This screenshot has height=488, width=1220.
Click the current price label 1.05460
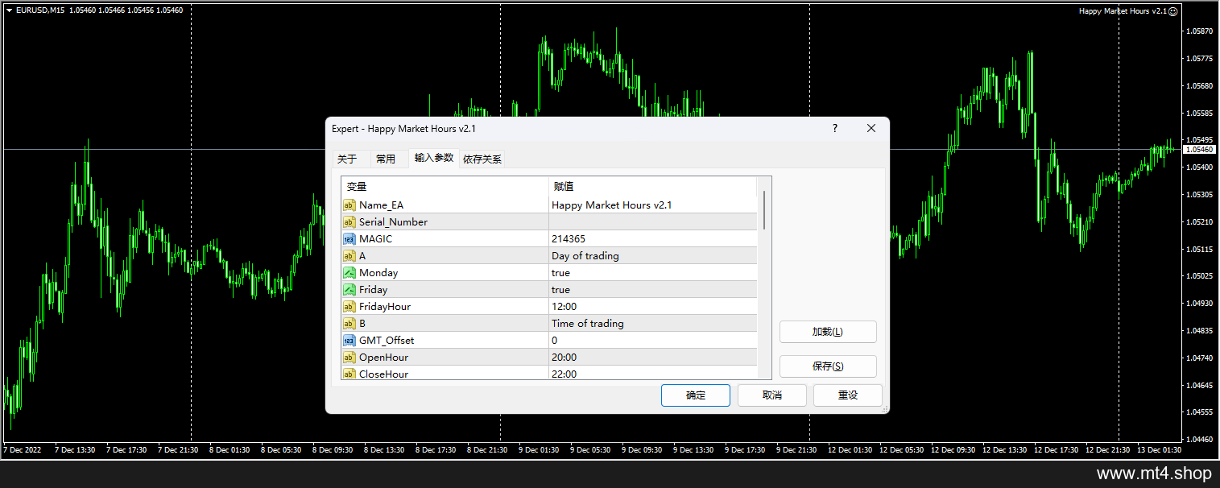tap(1200, 150)
